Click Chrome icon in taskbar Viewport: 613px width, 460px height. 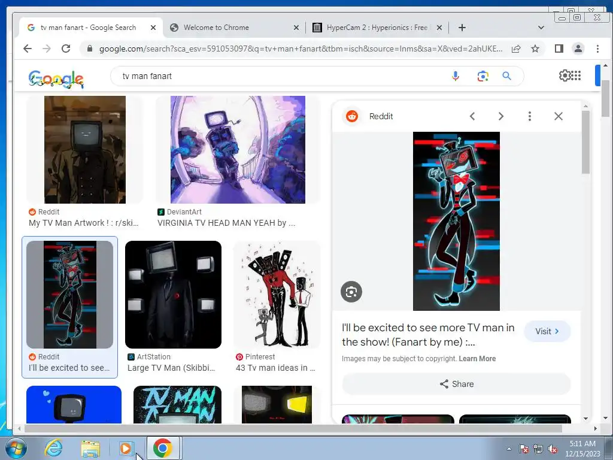coord(163,448)
